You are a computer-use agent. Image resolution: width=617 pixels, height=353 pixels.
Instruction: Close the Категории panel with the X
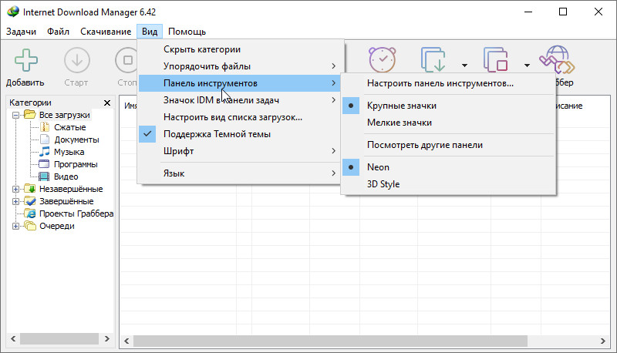(106, 103)
